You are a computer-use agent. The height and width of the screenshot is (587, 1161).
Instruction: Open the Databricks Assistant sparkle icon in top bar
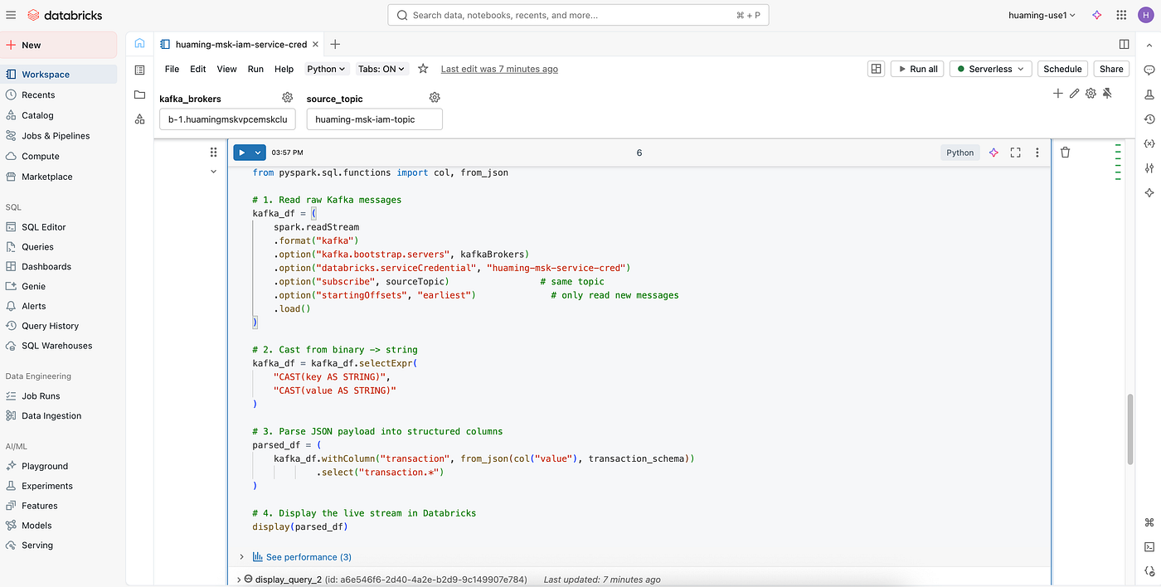pos(1096,15)
